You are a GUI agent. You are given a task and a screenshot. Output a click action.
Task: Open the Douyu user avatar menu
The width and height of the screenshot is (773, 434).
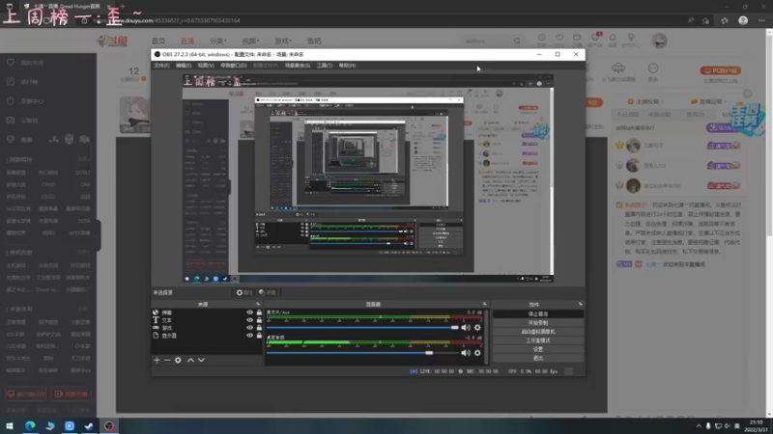click(659, 41)
